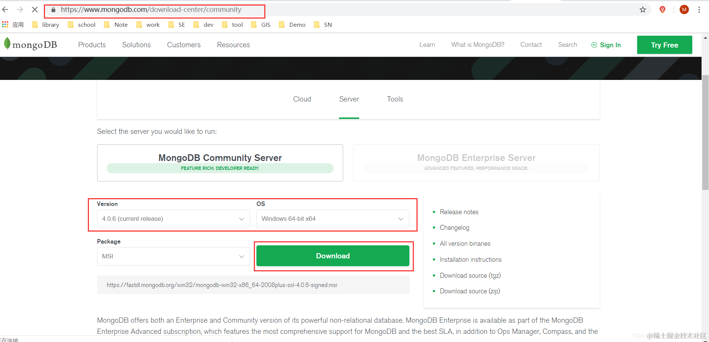Image resolution: width=709 pixels, height=342 pixels.
Task: Click the vertical scrollbar thumb
Action: tap(705, 132)
